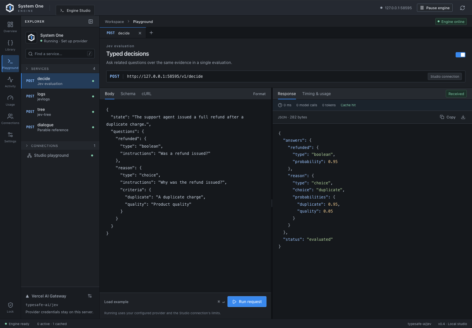The height and width of the screenshot is (328, 472).
Task: Select the dialogue Parable reference service
Action: (x=60, y=127)
